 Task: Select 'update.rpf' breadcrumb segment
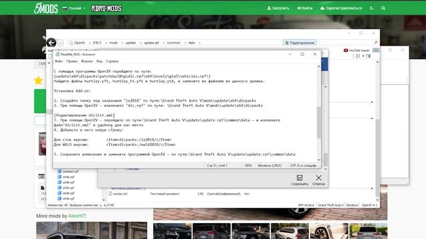[151, 42]
